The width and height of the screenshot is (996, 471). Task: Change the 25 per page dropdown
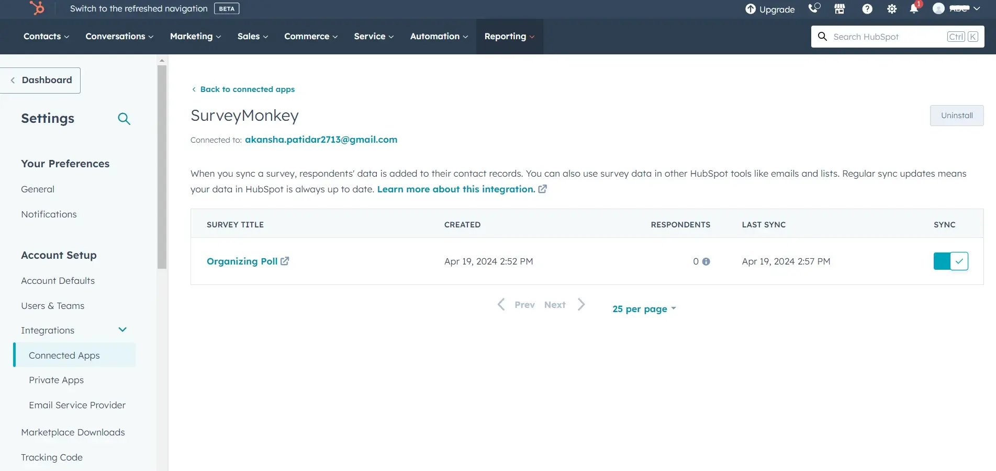click(x=644, y=308)
